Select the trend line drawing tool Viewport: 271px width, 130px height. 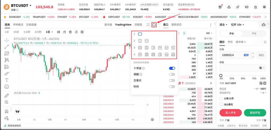click(7, 47)
